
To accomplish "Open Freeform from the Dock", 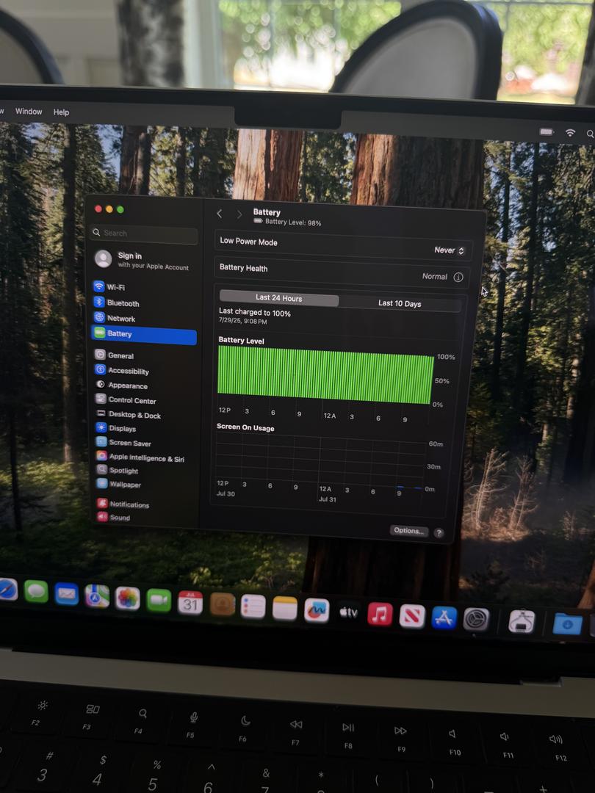I will coord(317,610).
